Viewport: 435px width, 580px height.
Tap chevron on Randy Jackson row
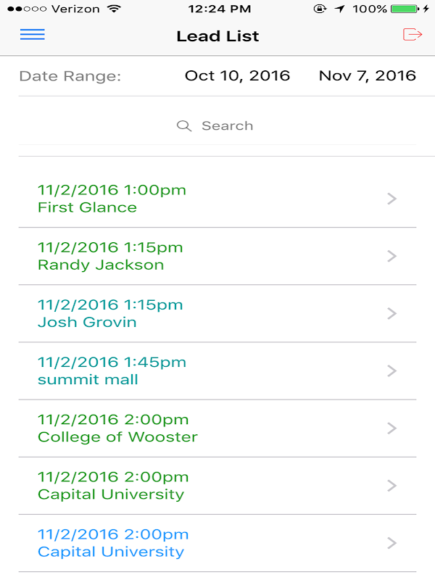(392, 256)
